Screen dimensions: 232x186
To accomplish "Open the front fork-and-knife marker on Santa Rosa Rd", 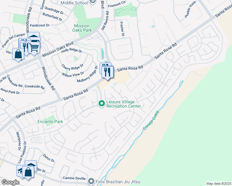I will 108,72.
